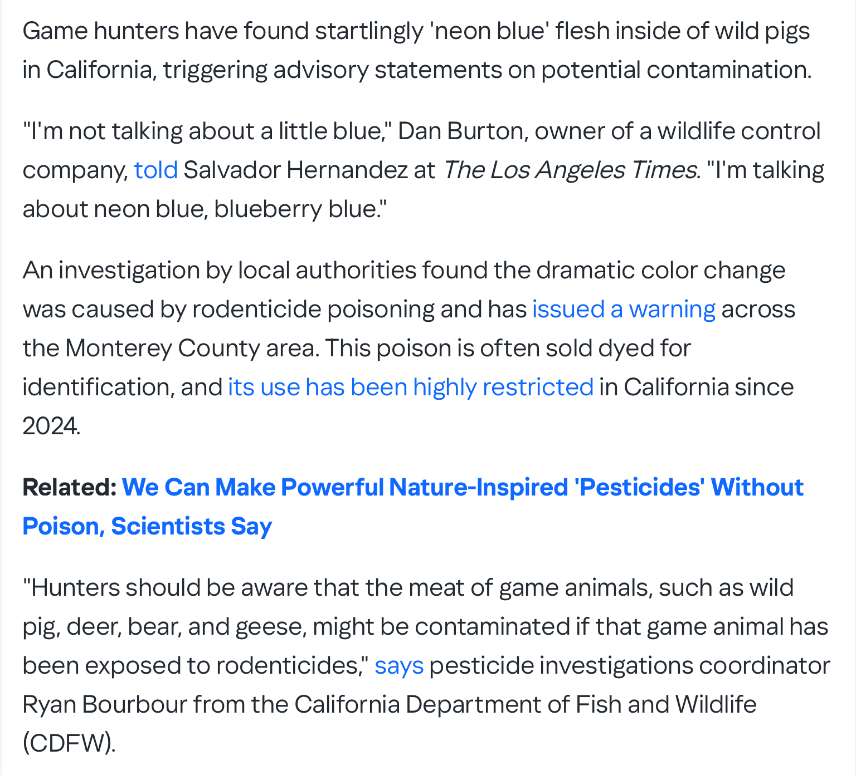
Task: Click the italic "The Los Angeles Times" text
Action: (570, 170)
